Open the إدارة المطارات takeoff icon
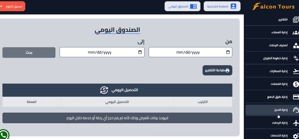The height and width of the screenshot is (139, 299). (x=296, y=71)
